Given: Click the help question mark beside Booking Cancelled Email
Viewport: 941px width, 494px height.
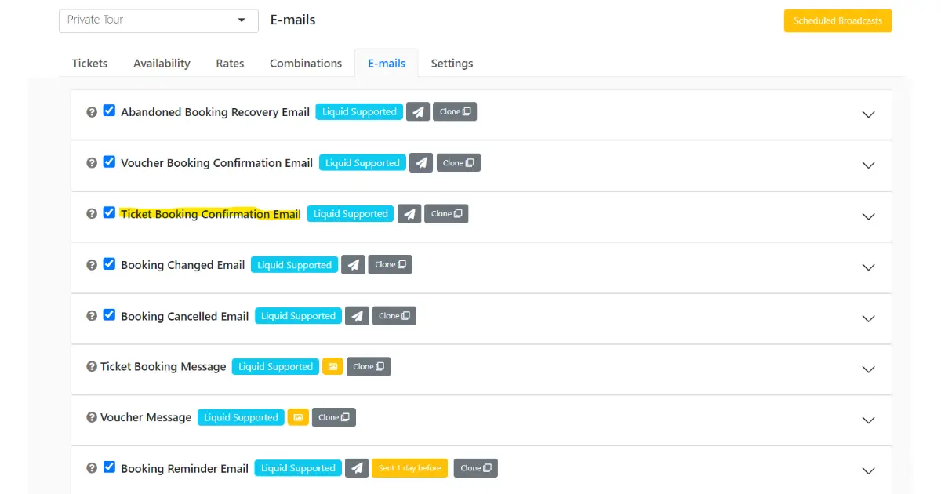Looking at the screenshot, I should [x=92, y=315].
